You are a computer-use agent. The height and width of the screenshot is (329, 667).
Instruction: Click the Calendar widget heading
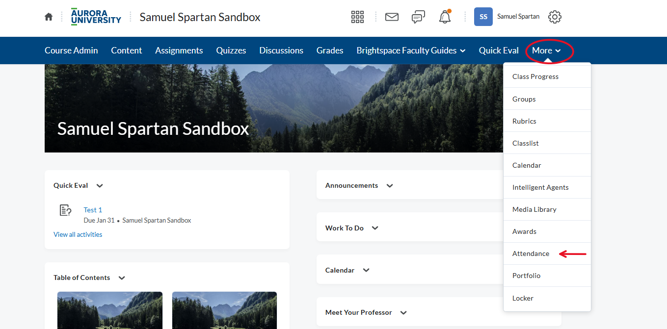[x=340, y=270]
